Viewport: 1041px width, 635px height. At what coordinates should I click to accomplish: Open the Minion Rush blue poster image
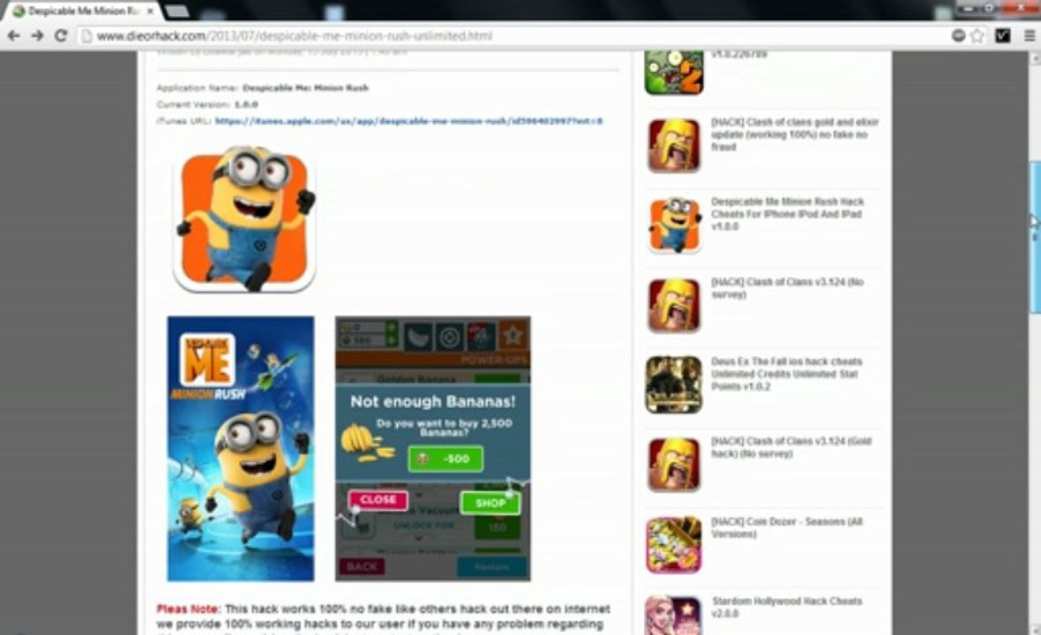pos(240,449)
